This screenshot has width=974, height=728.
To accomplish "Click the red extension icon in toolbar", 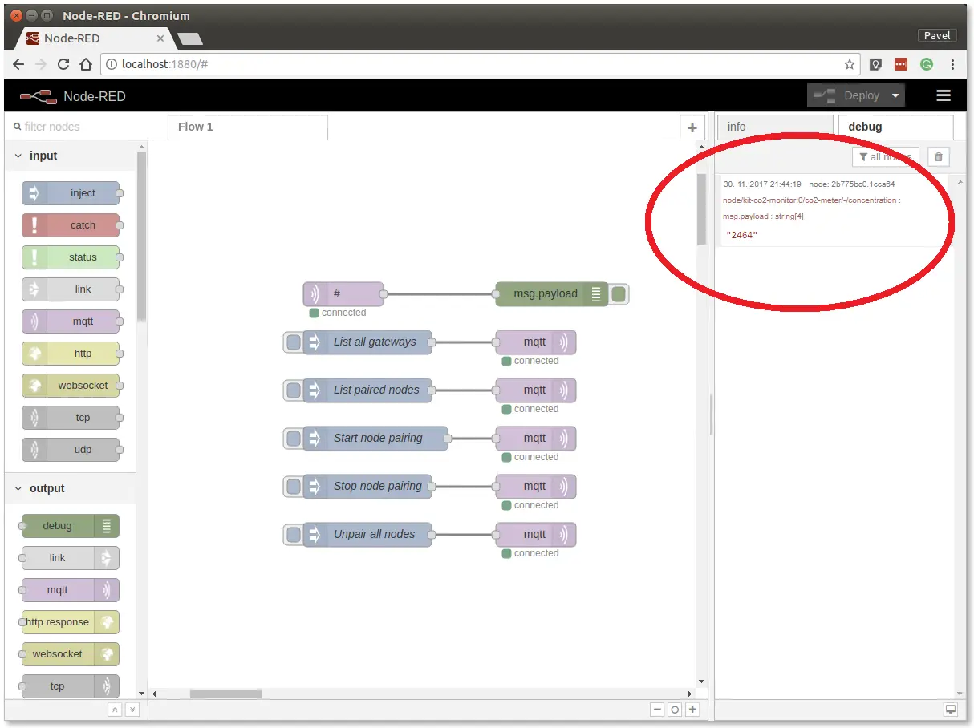I will pos(901,64).
